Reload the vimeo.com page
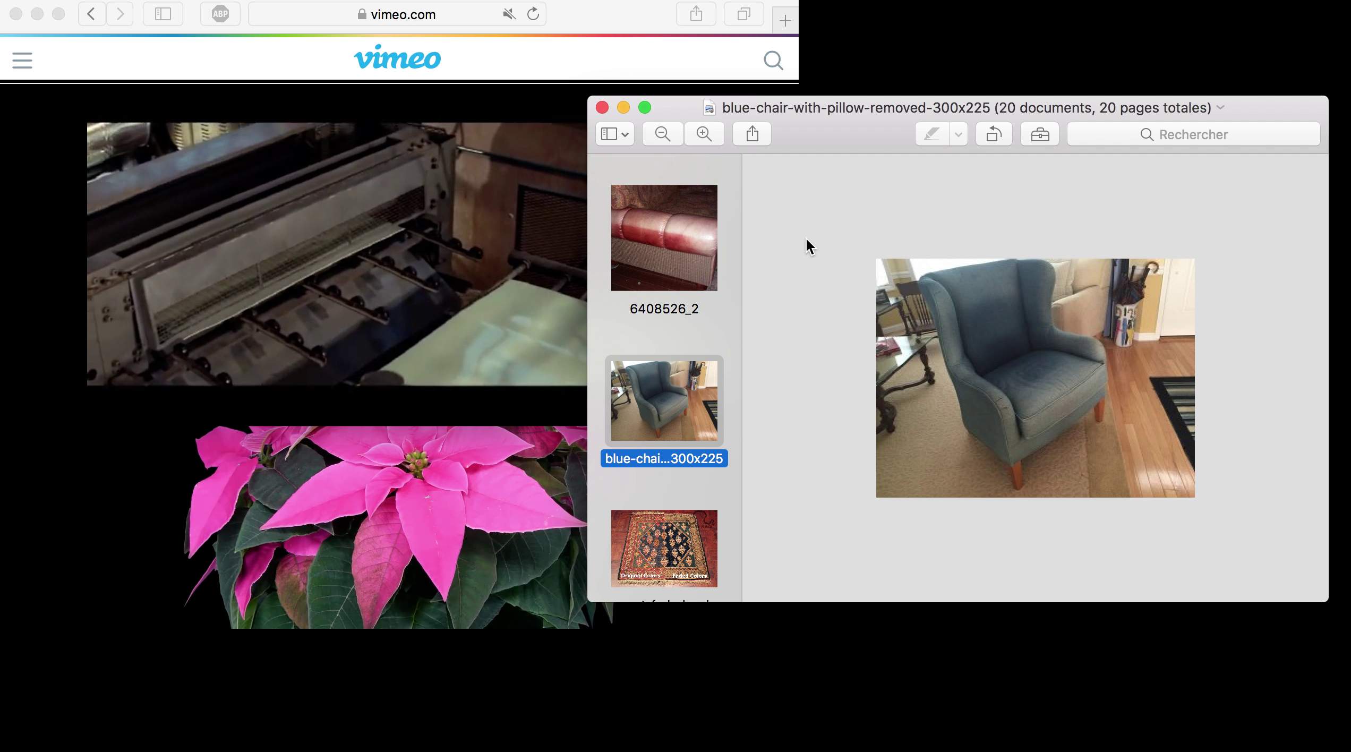This screenshot has height=752, width=1351. pos(533,14)
